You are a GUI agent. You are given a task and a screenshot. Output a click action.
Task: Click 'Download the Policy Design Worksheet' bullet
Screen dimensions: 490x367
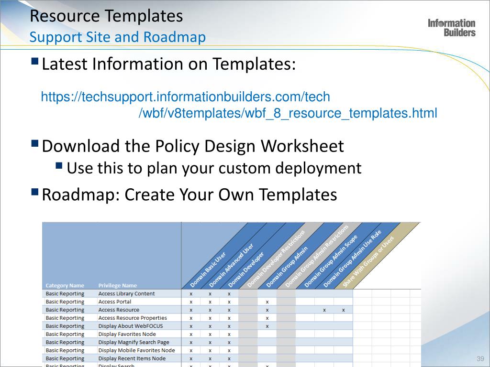[x=193, y=146]
